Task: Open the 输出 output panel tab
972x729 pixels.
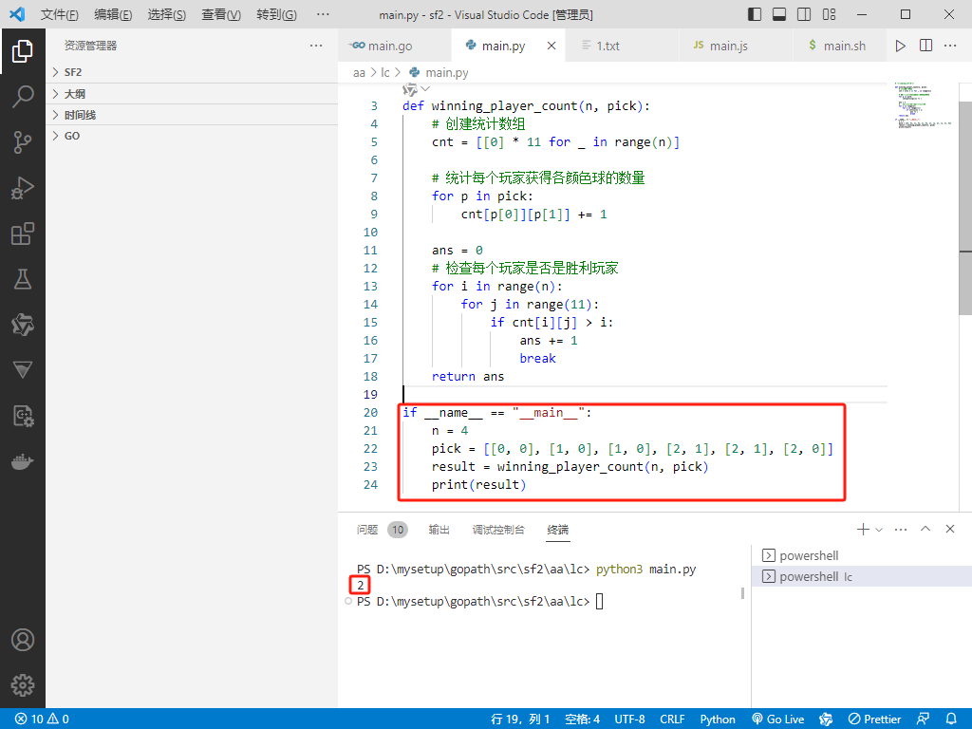Action: (x=439, y=530)
